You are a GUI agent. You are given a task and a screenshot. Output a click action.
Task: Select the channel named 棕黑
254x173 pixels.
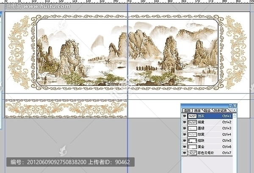pos(210,135)
